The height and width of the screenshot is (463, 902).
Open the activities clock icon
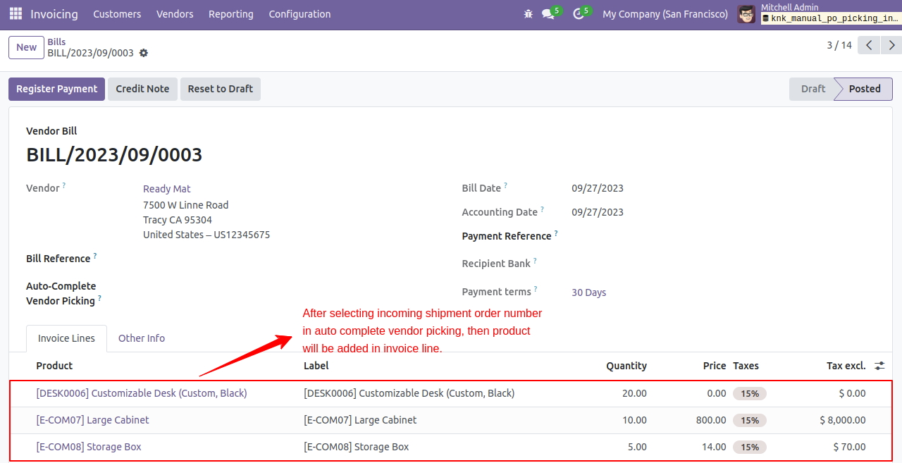[x=579, y=14]
